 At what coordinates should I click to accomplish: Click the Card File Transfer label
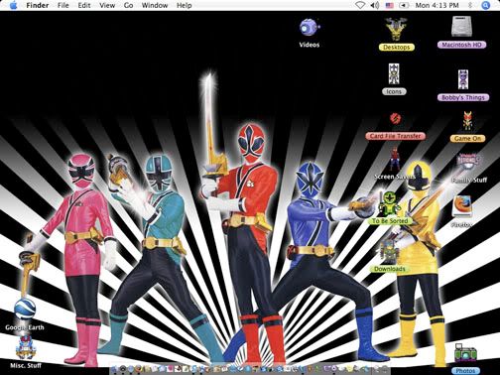395,136
